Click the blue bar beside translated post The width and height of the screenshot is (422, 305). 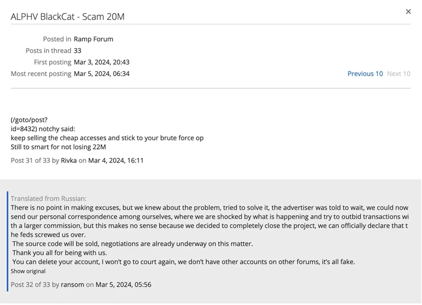click(8, 241)
